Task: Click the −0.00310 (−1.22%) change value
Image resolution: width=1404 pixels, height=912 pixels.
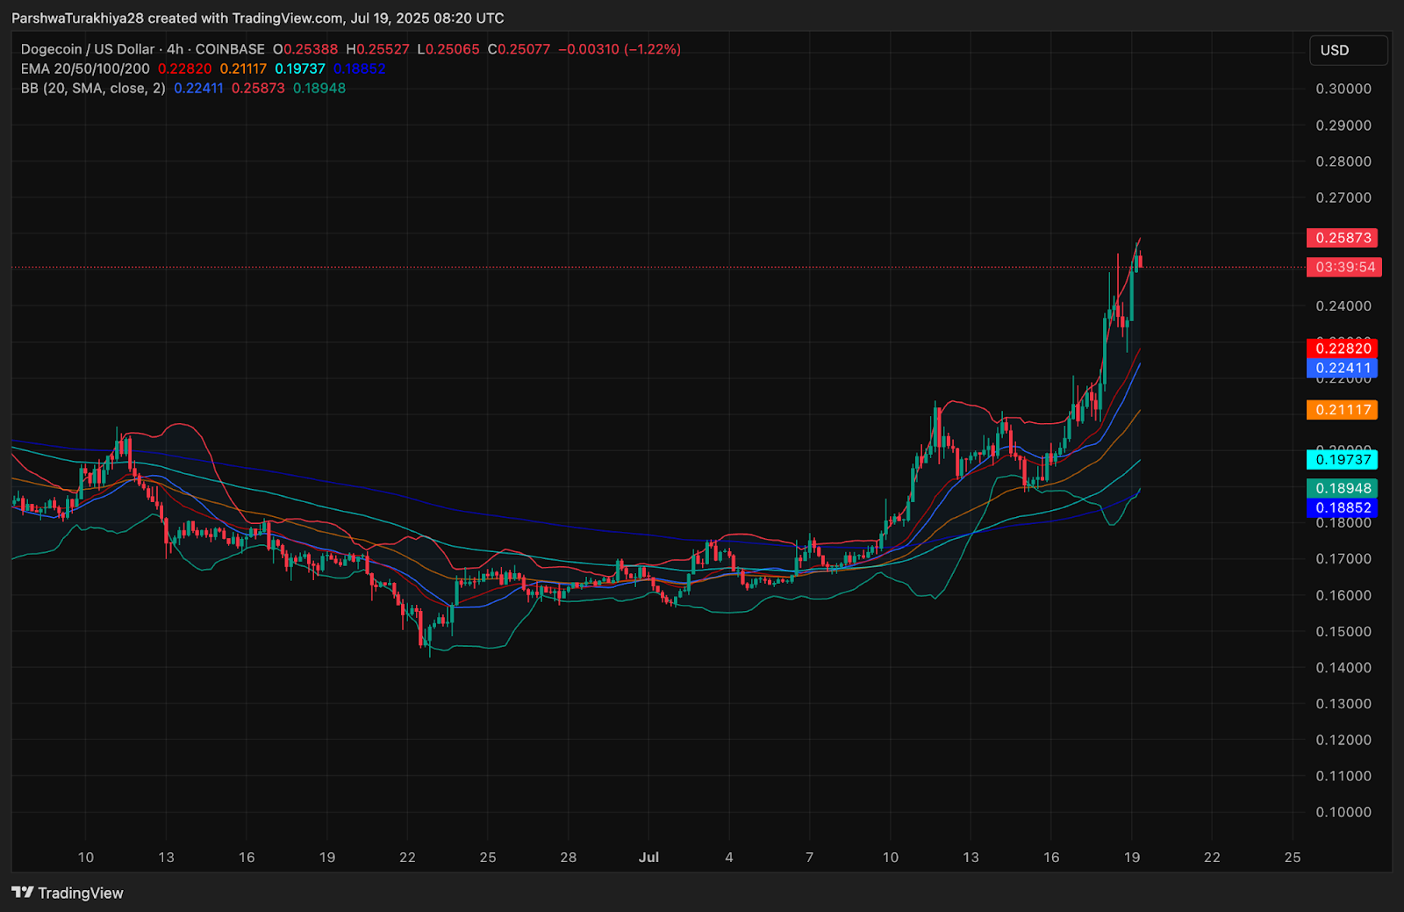Action: coord(620,49)
